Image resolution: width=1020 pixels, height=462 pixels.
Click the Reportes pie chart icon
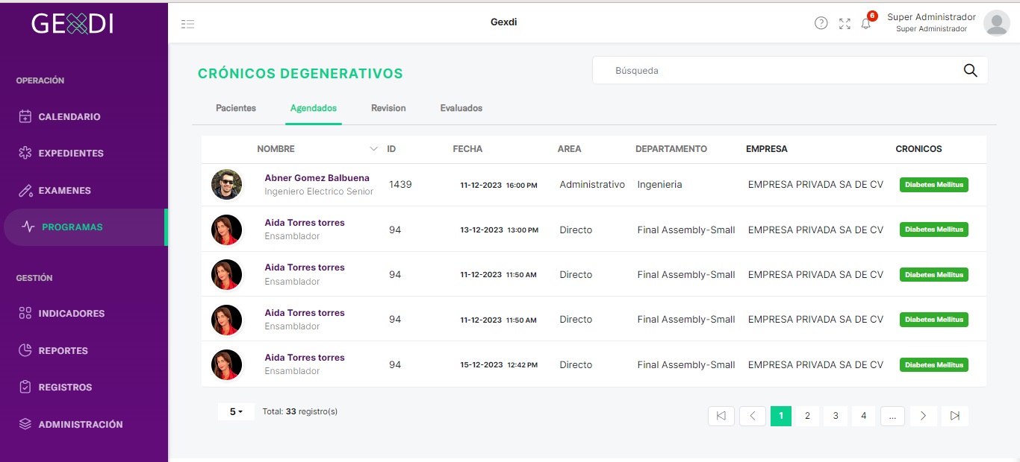[x=25, y=350]
